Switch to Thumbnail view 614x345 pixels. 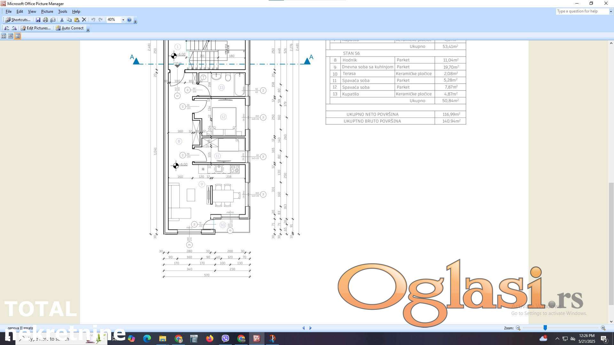(x=4, y=36)
